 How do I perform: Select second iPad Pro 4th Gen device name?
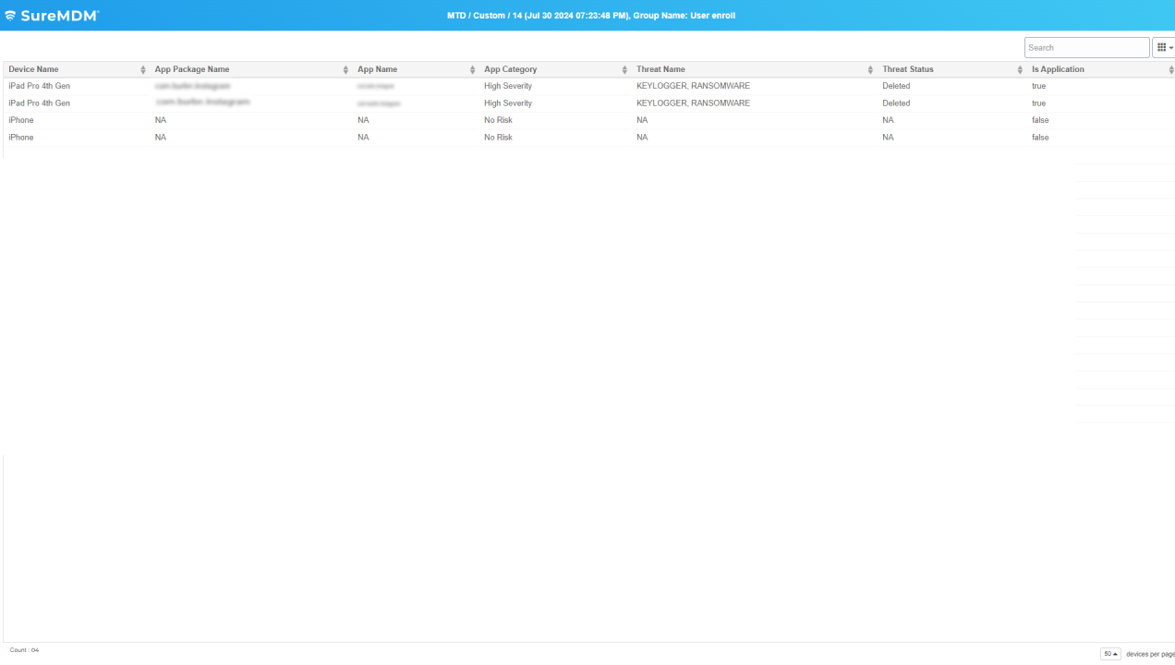tap(39, 103)
